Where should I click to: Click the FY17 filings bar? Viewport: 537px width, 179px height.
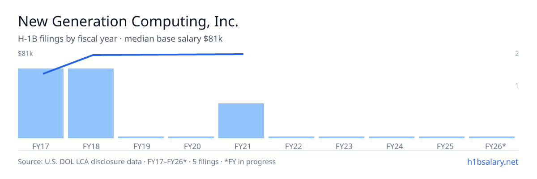(x=41, y=103)
